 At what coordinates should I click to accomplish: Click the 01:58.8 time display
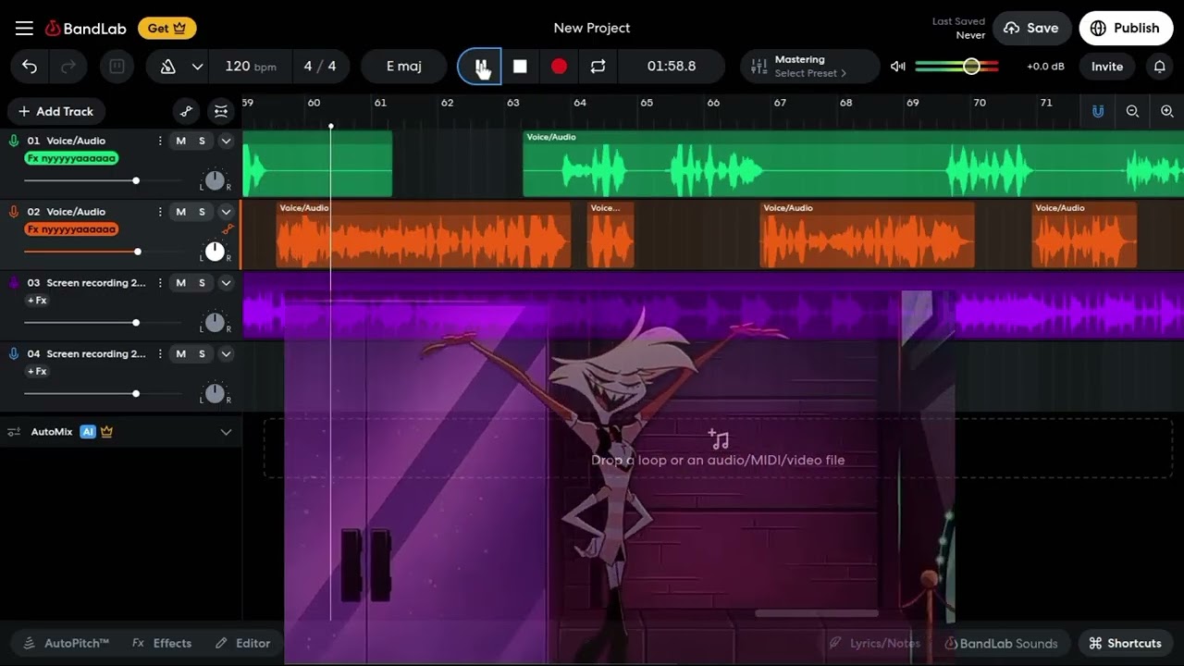(672, 67)
